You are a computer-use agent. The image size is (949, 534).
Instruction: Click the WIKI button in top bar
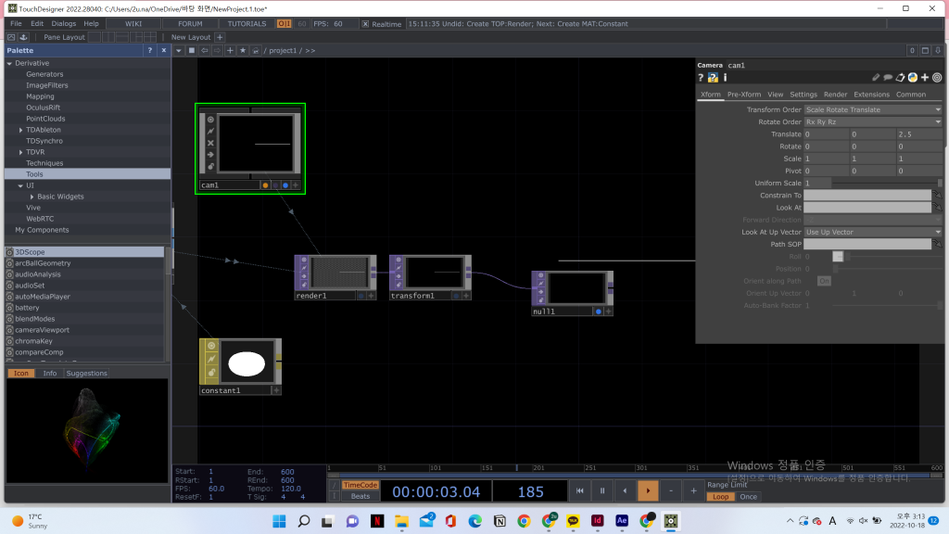point(133,23)
